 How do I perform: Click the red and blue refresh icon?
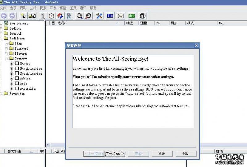60,16
